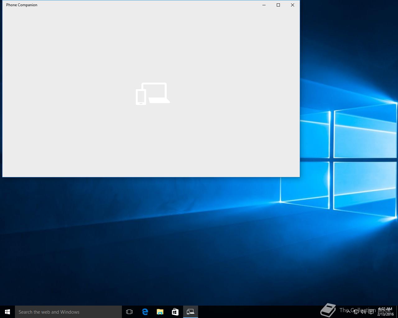Open the volume control tray icon
This screenshot has width=398, height=318.
(363, 312)
